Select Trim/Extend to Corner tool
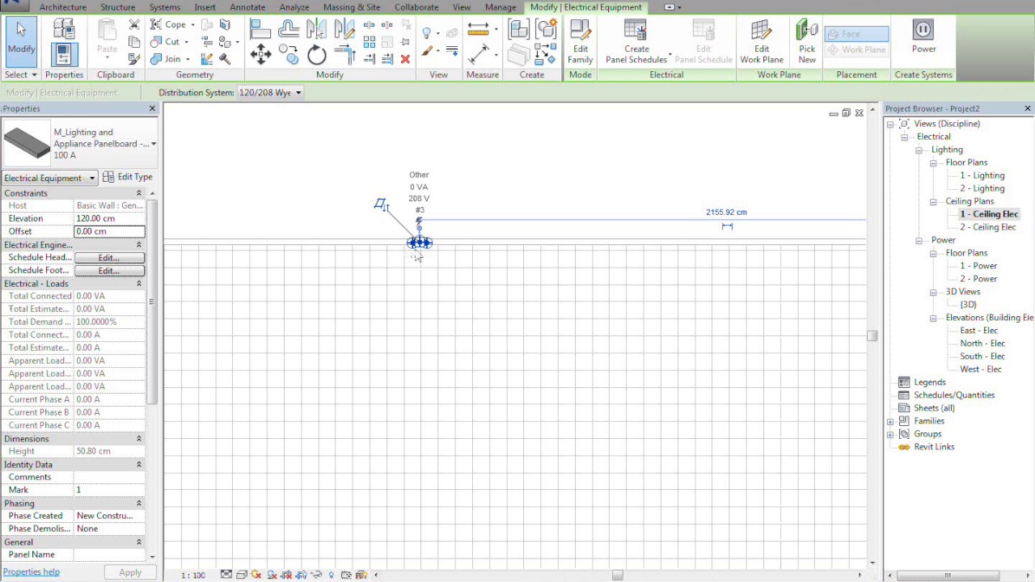The height and width of the screenshot is (582, 1035). [345, 55]
